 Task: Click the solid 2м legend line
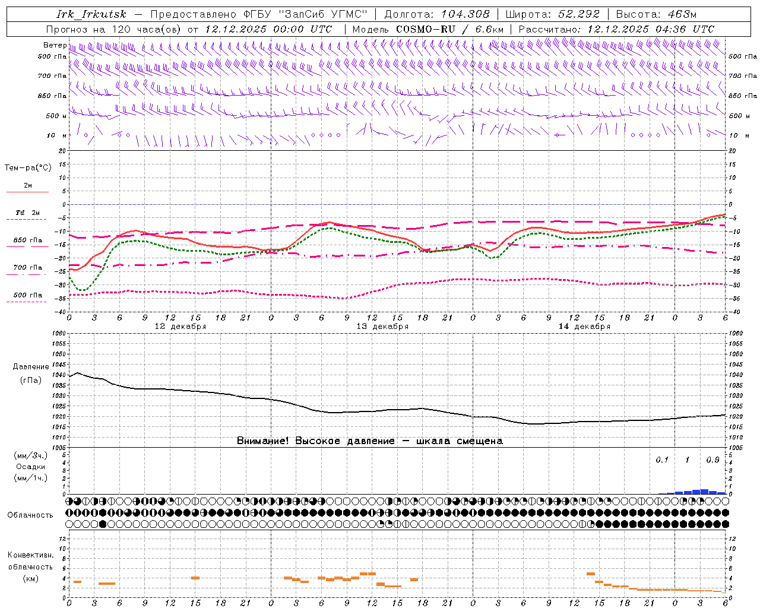[27, 192]
